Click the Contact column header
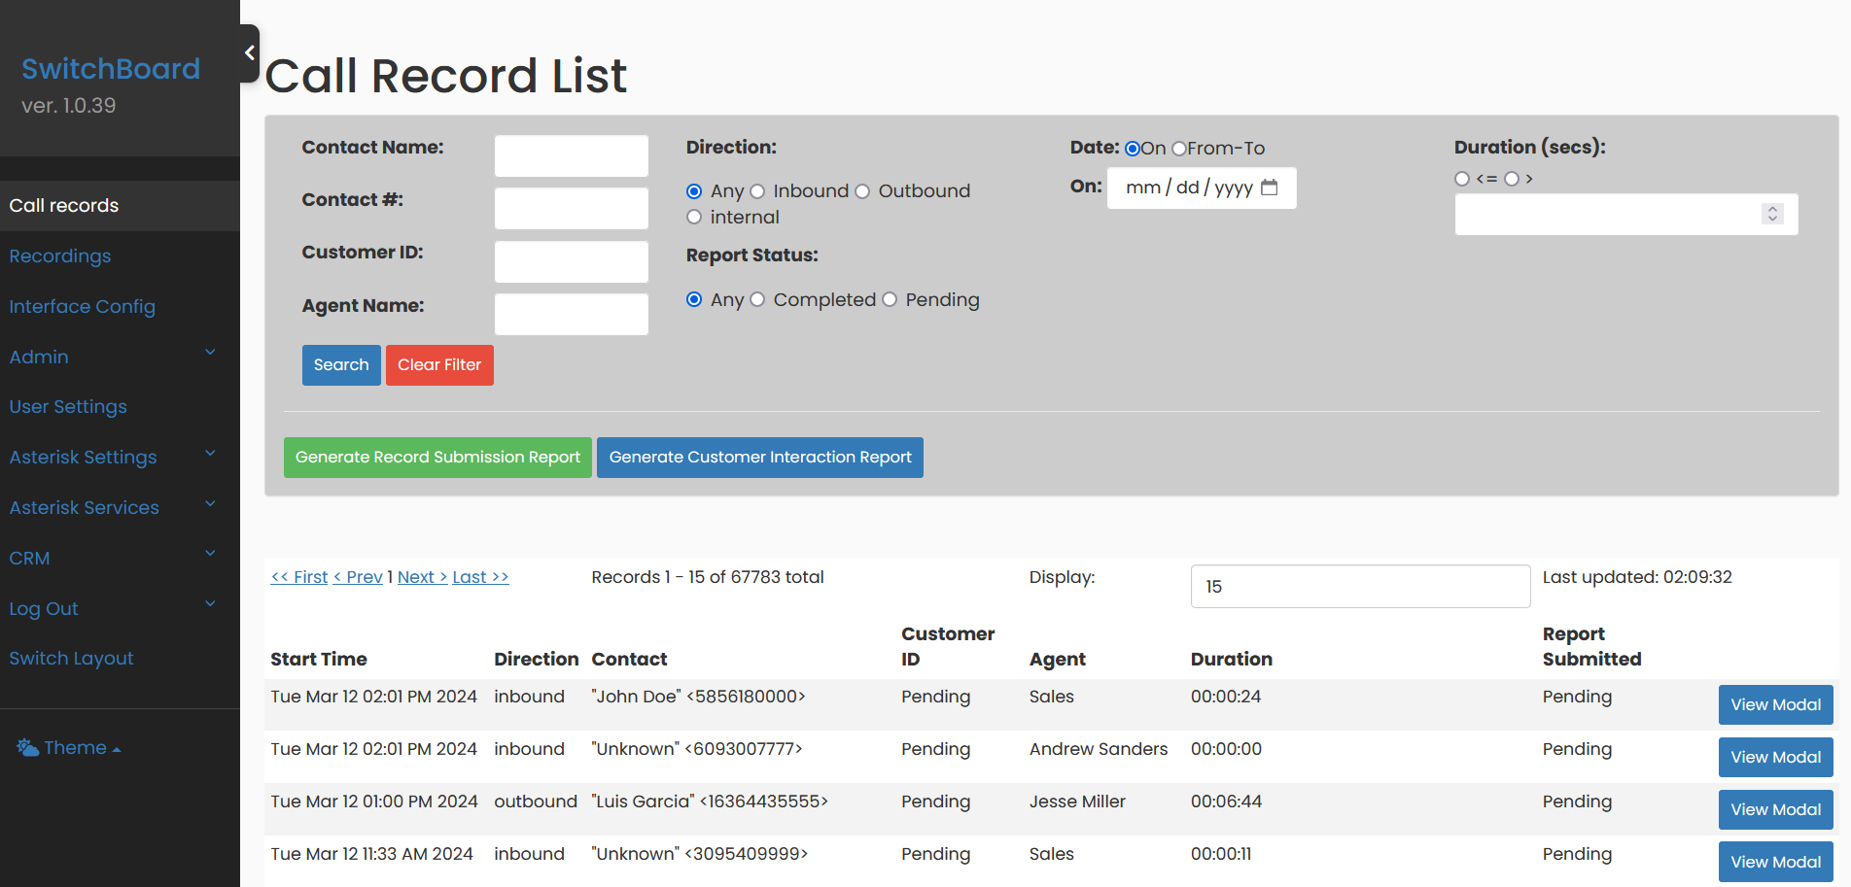Screen dimensions: 1851x887 click(x=629, y=660)
